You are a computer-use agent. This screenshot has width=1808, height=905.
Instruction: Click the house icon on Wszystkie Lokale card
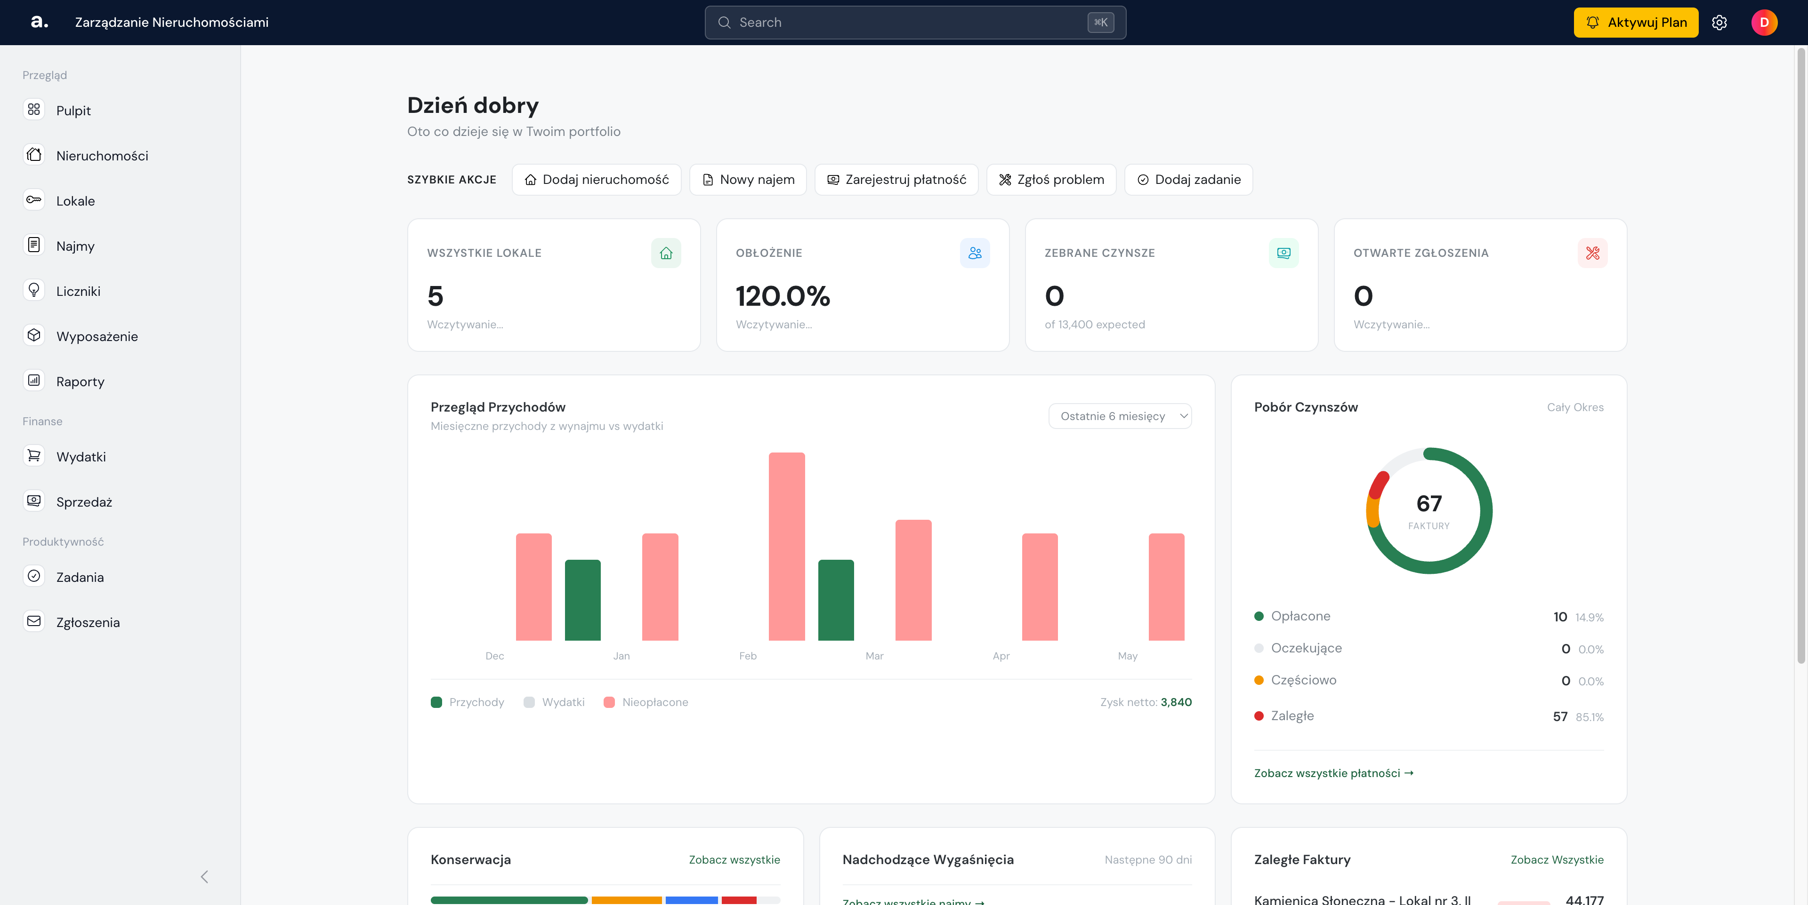coord(665,253)
